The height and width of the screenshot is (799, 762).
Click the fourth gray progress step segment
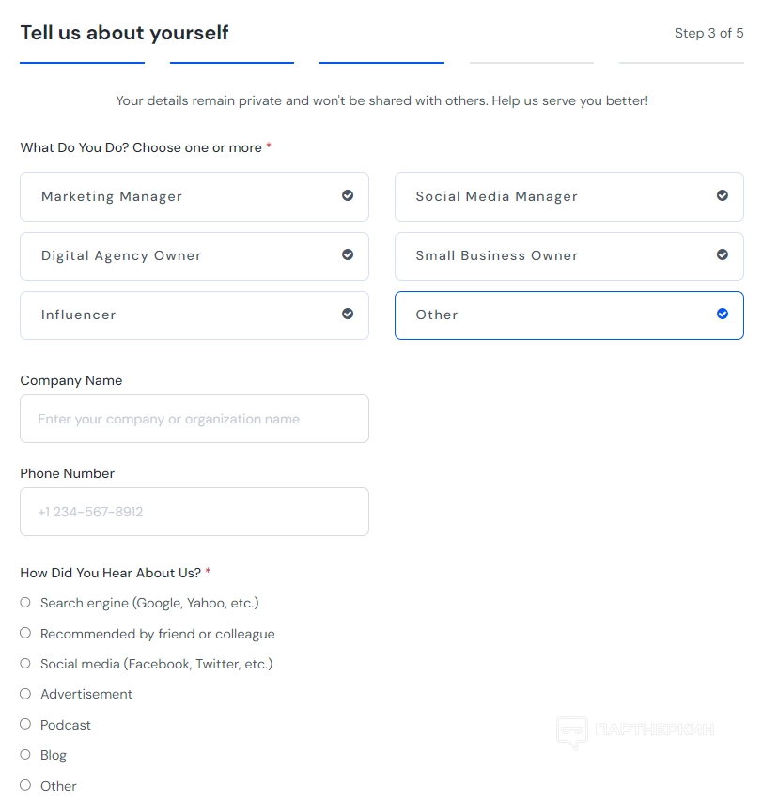(531, 63)
